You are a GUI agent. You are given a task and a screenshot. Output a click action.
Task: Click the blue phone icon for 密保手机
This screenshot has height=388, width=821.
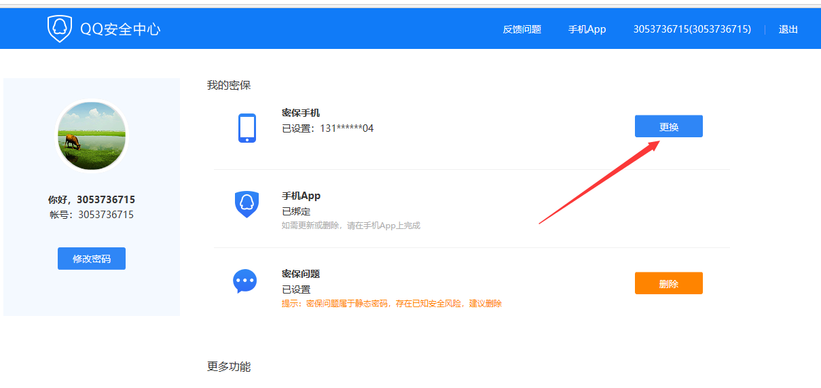pos(247,128)
